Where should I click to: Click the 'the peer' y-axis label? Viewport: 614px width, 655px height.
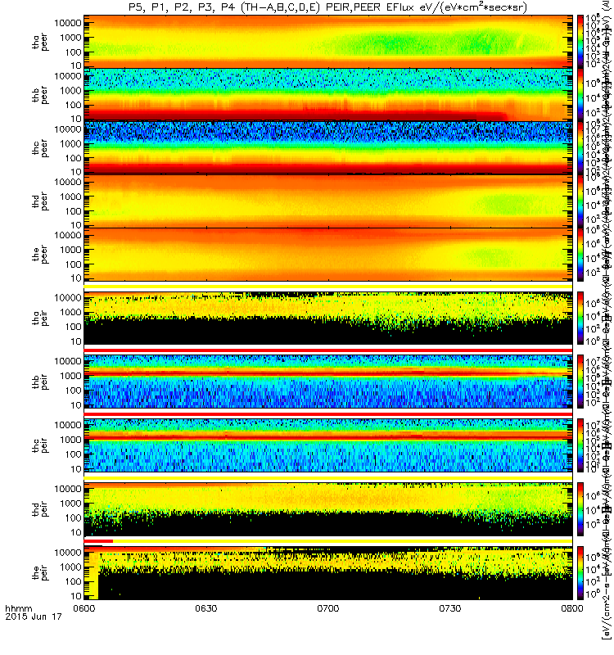tap(40, 255)
